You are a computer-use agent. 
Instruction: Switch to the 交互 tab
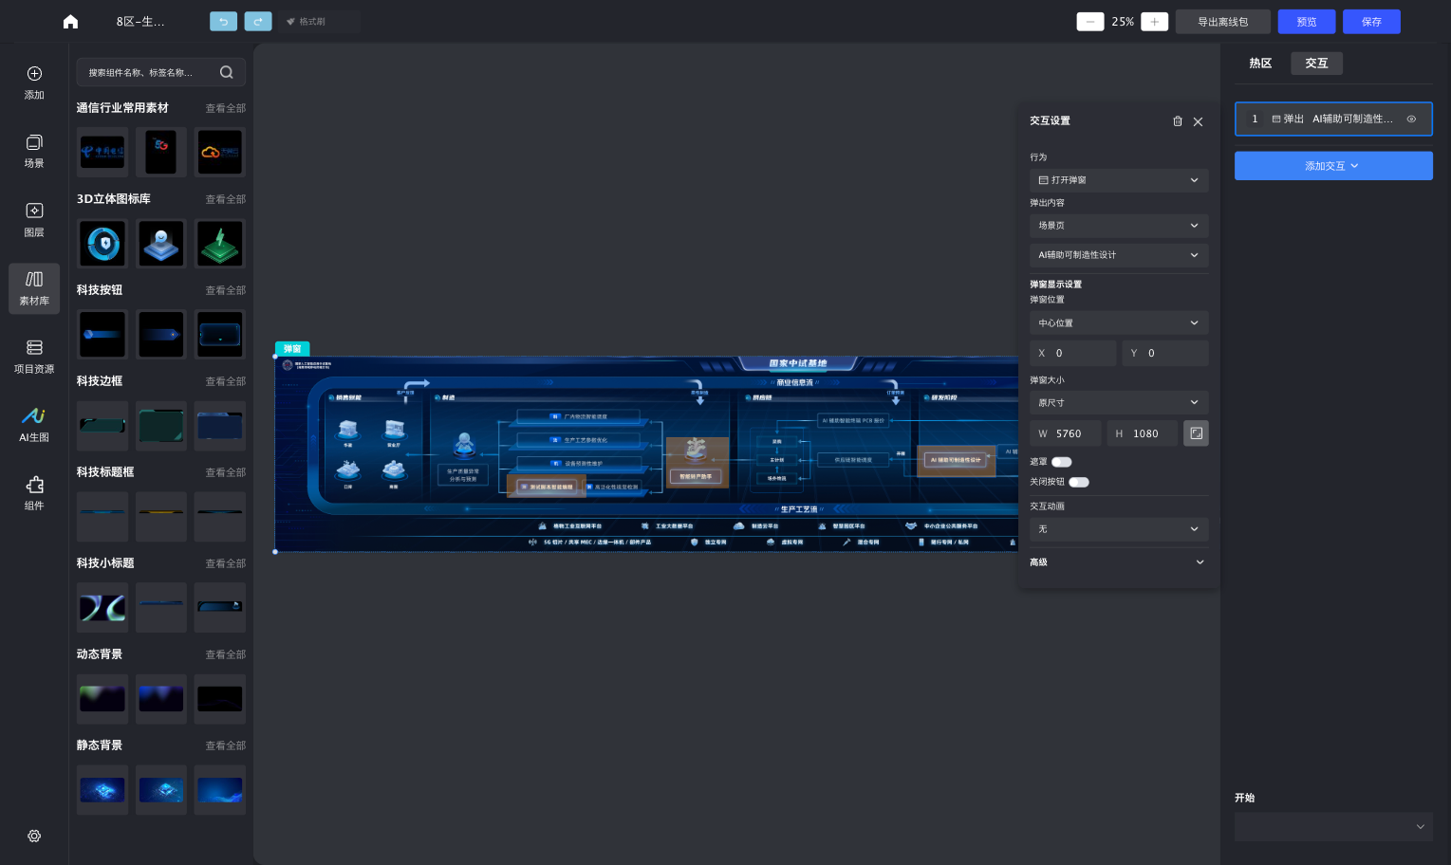[1316, 64]
